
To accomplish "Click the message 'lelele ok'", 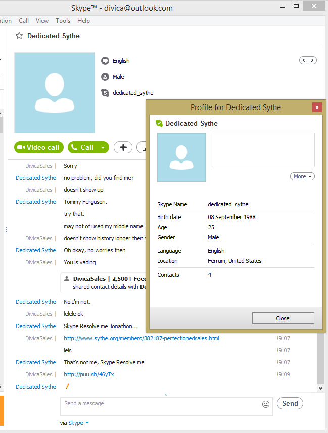I will (74, 314).
